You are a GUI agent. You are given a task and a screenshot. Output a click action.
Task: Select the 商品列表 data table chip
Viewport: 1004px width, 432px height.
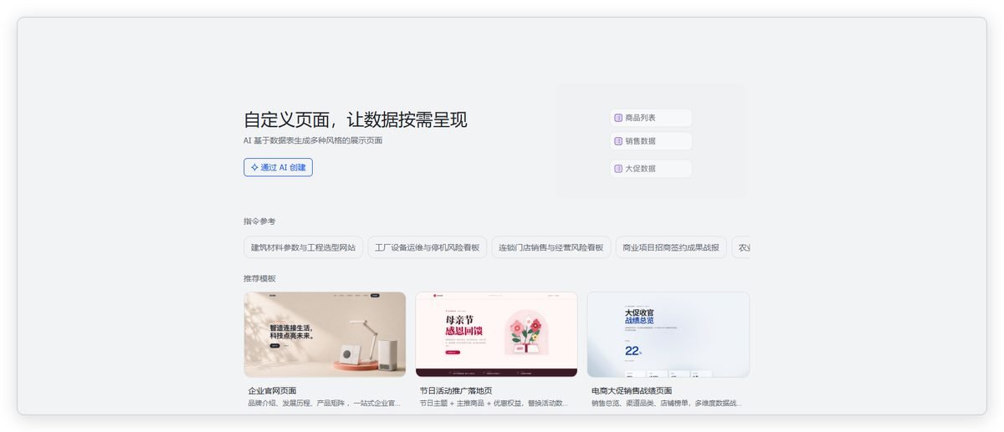(x=651, y=118)
